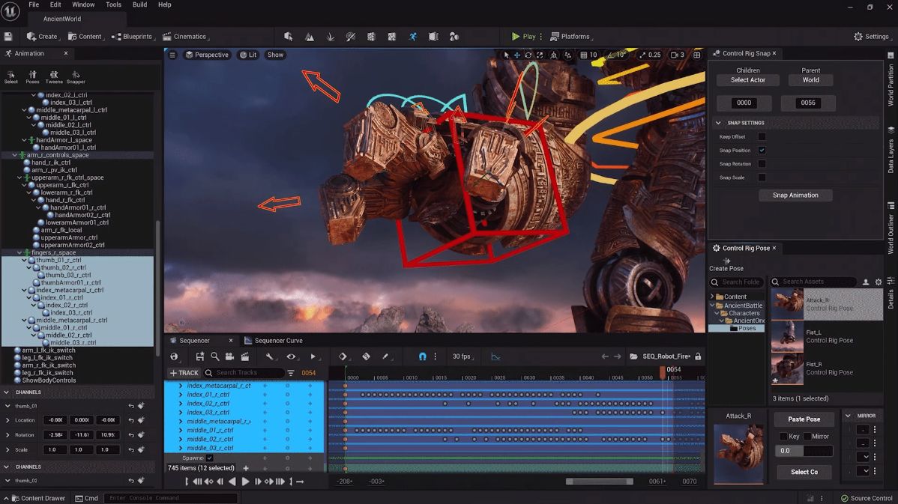Collapse the Snap Settings section
898x504 pixels.
point(718,123)
